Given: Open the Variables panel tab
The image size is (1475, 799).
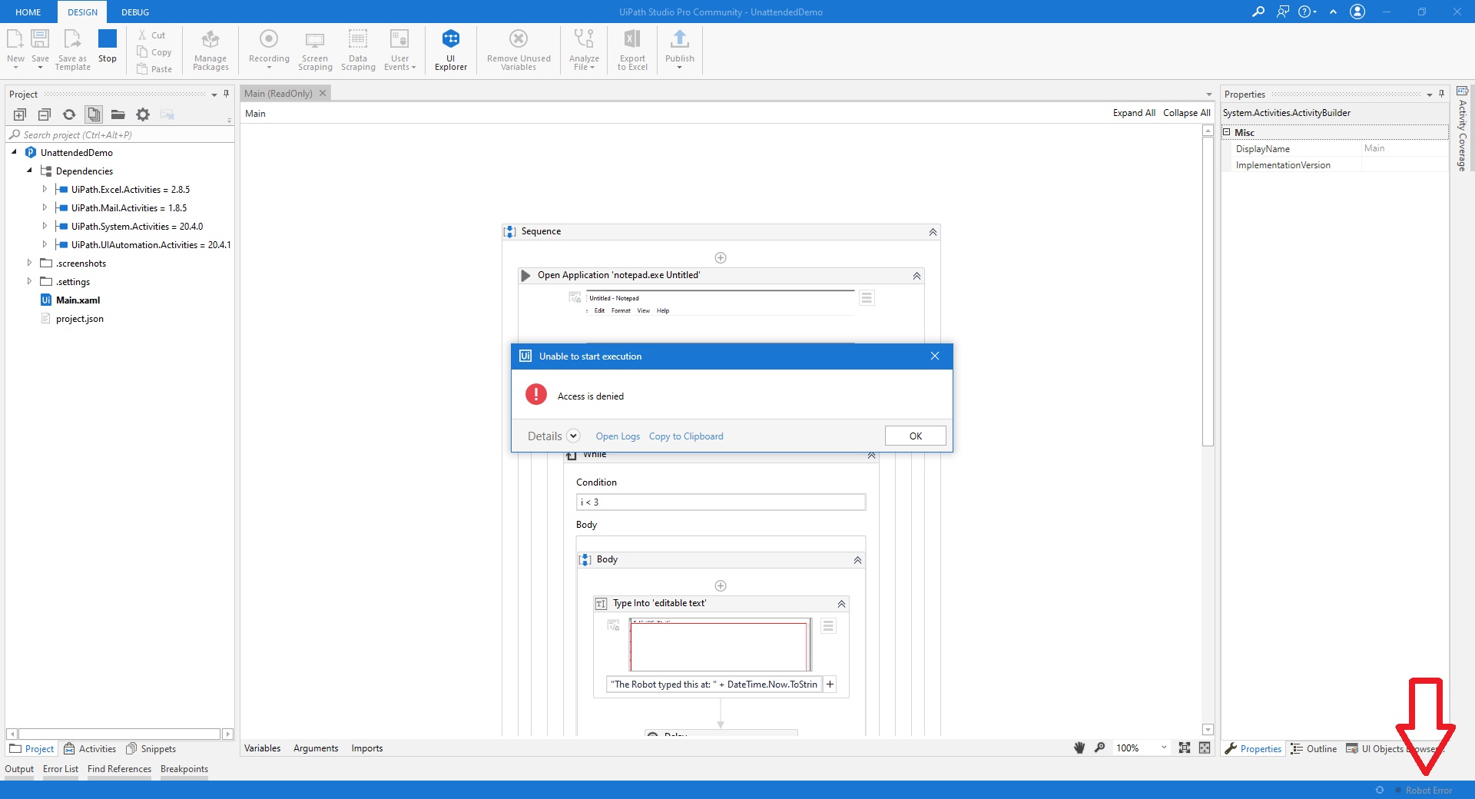Looking at the screenshot, I should (x=262, y=748).
